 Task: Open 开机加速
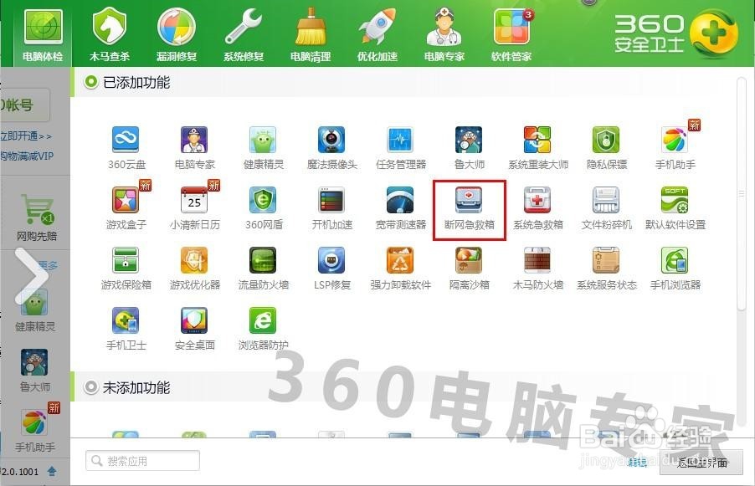coord(331,207)
